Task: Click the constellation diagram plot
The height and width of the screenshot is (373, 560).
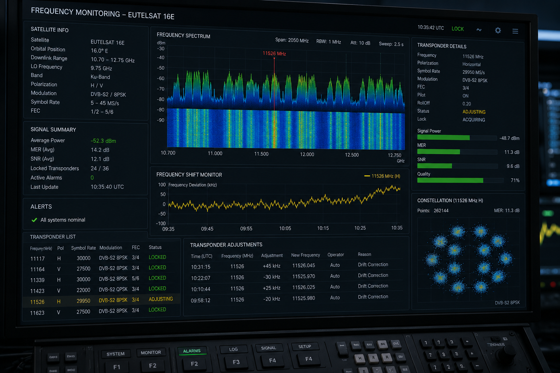Action: pos(469,259)
